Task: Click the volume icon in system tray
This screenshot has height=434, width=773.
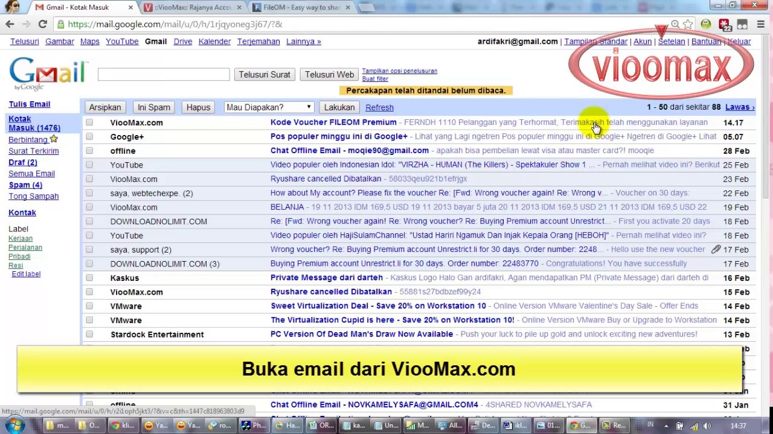Action: [707, 426]
